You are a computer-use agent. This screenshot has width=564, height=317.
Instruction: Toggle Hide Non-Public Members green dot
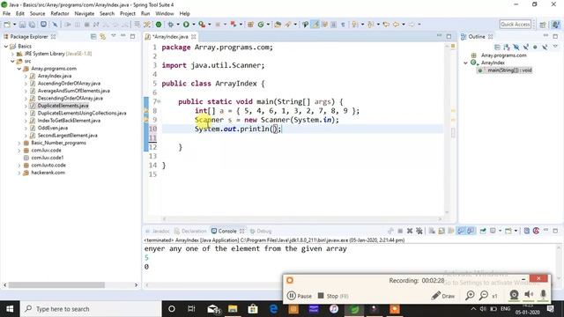point(535,47)
